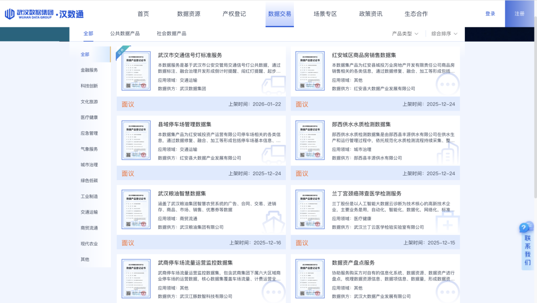Open the 生态合作 navigation item
This screenshot has height=303, width=537.
[416, 14]
